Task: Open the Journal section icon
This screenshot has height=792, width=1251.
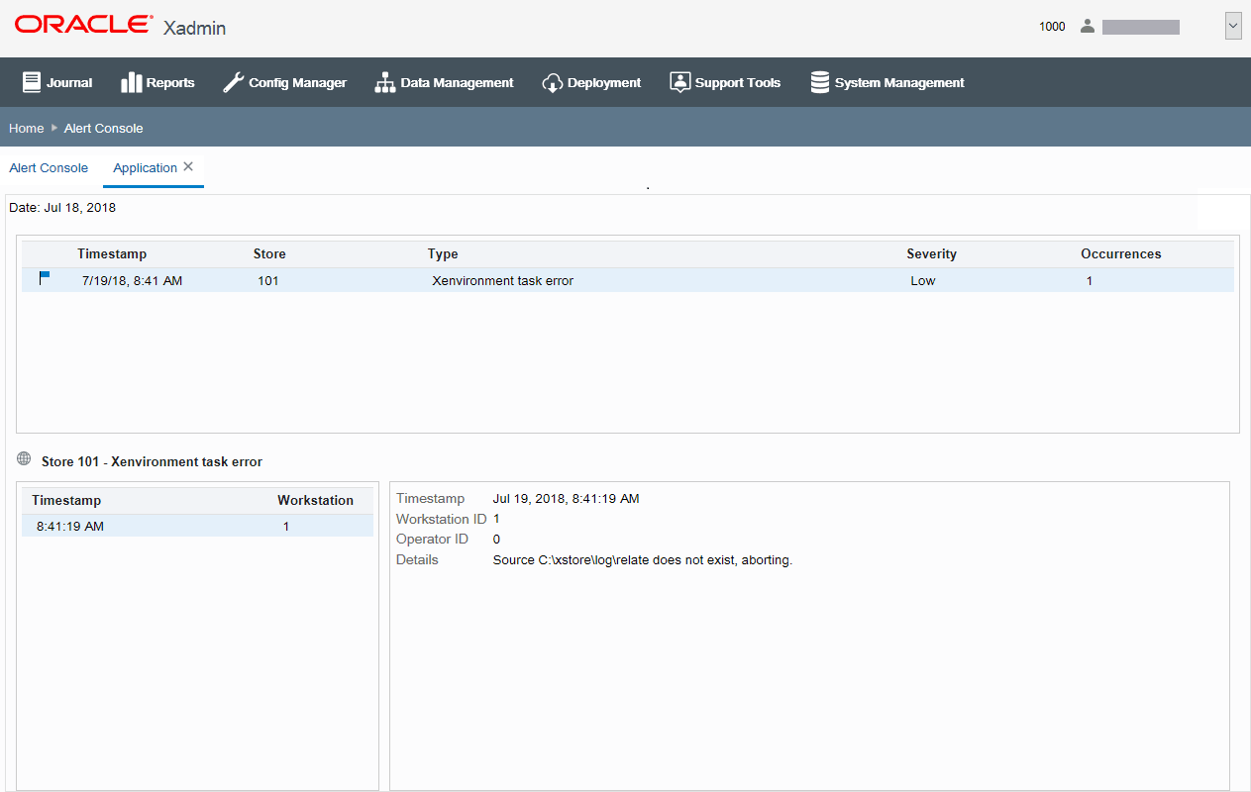Action: point(31,82)
